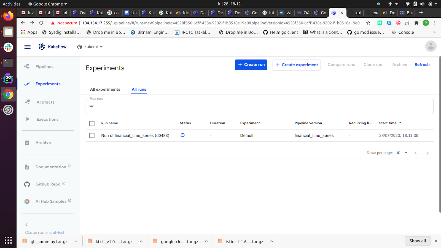Switch to the All experiments tab

[x=105, y=89]
